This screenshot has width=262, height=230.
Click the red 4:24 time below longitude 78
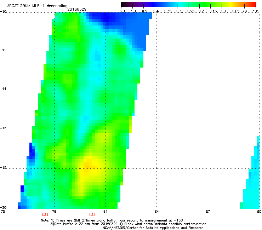pos(45,215)
